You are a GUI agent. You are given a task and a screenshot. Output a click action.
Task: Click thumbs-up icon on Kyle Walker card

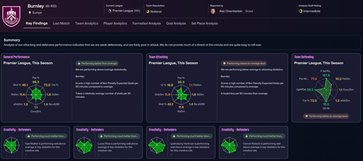pyautogui.click(x=28, y=136)
